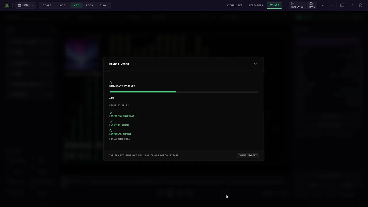Open settings via the gear icon
The width and height of the screenshot is (368, 207).
[361, 5]
